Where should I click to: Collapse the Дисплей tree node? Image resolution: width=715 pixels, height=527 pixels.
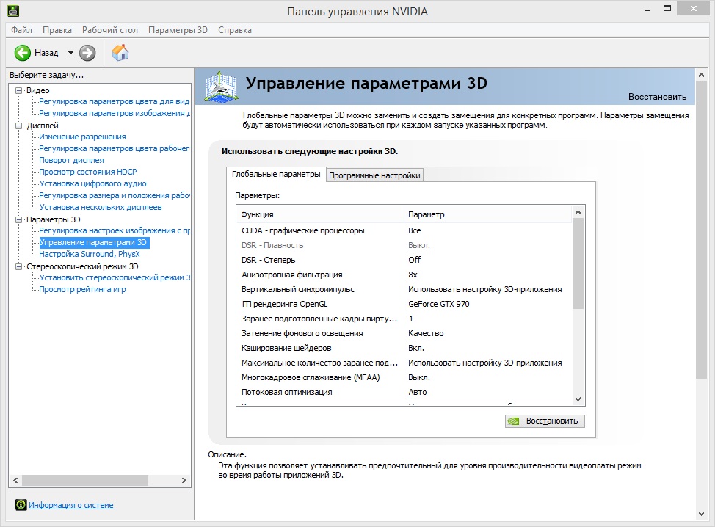pos(18,126)
